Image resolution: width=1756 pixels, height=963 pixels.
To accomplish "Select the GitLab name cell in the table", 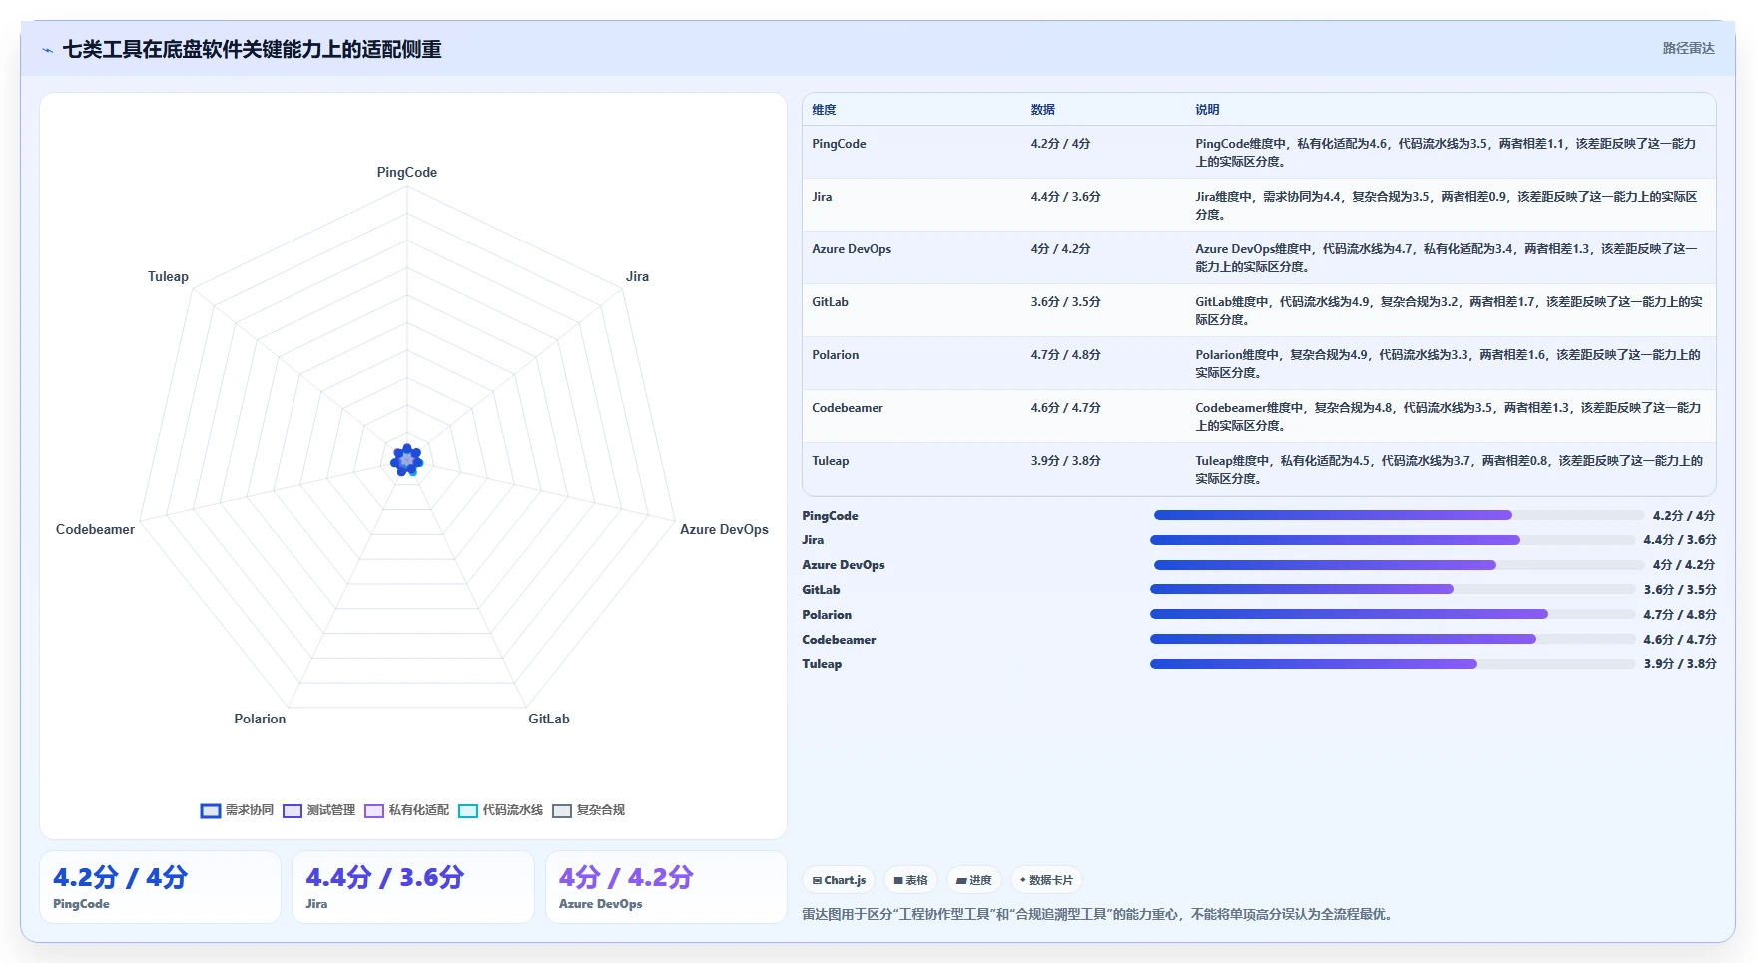I will pos(830,302).
